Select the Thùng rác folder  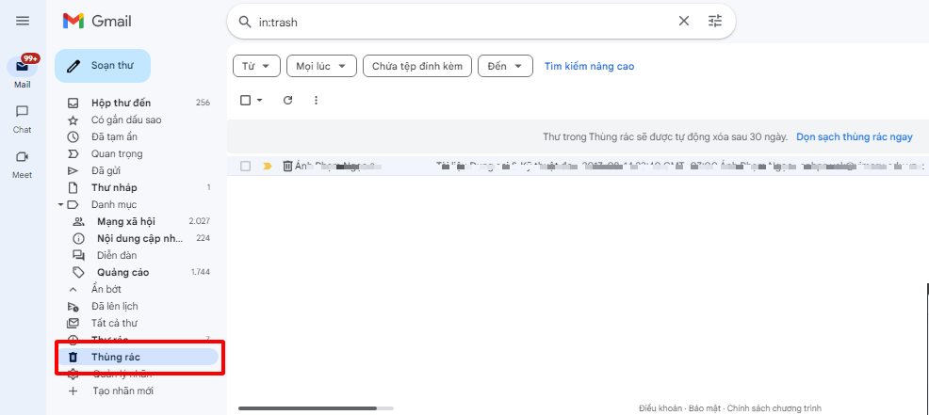(x=116, y=357)
